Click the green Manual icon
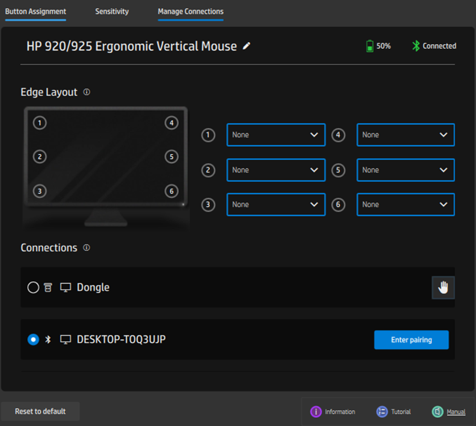The width and height of the screenshot is (476, 426). pos(438,412)
